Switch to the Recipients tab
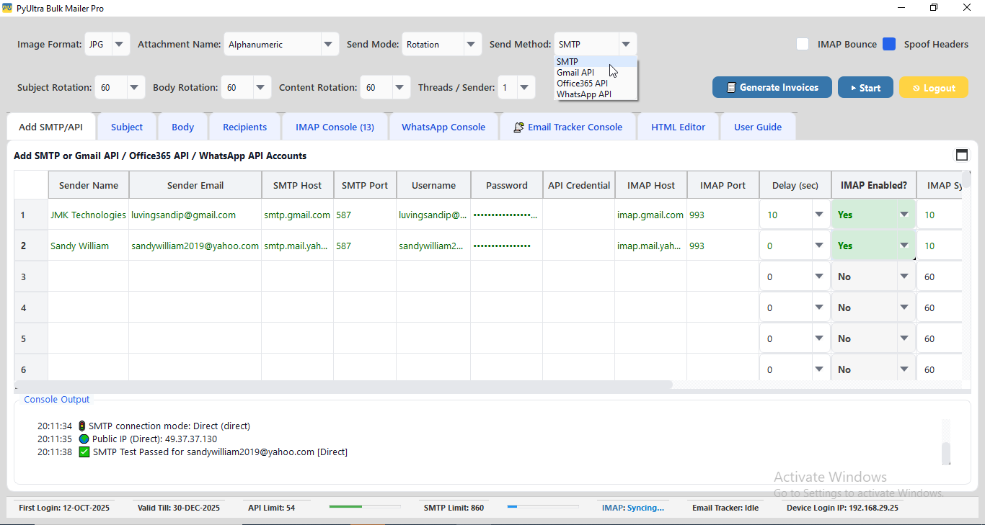This screenshot has height=525, width=985. [x=244, y=126]
